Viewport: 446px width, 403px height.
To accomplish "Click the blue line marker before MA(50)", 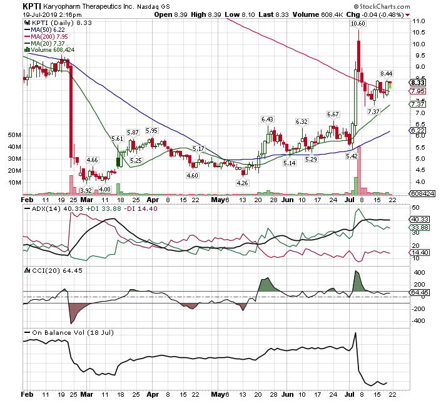I will point(28,29).
